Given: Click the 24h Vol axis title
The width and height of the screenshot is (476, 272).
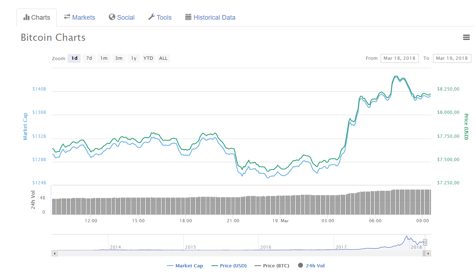Looking at the screenshot, I should tap(33, 200).
